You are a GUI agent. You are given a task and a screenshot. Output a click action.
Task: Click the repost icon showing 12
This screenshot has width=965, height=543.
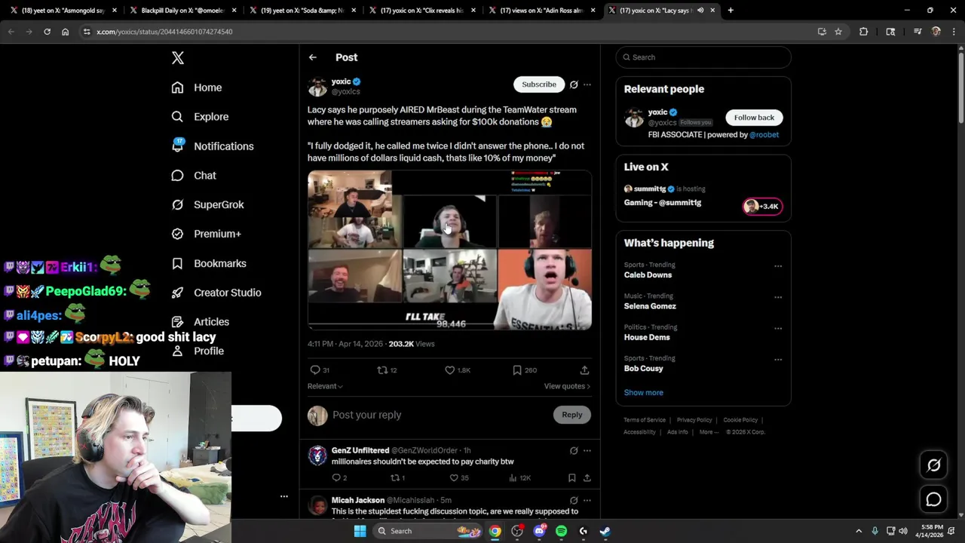(x=382, y=370)
